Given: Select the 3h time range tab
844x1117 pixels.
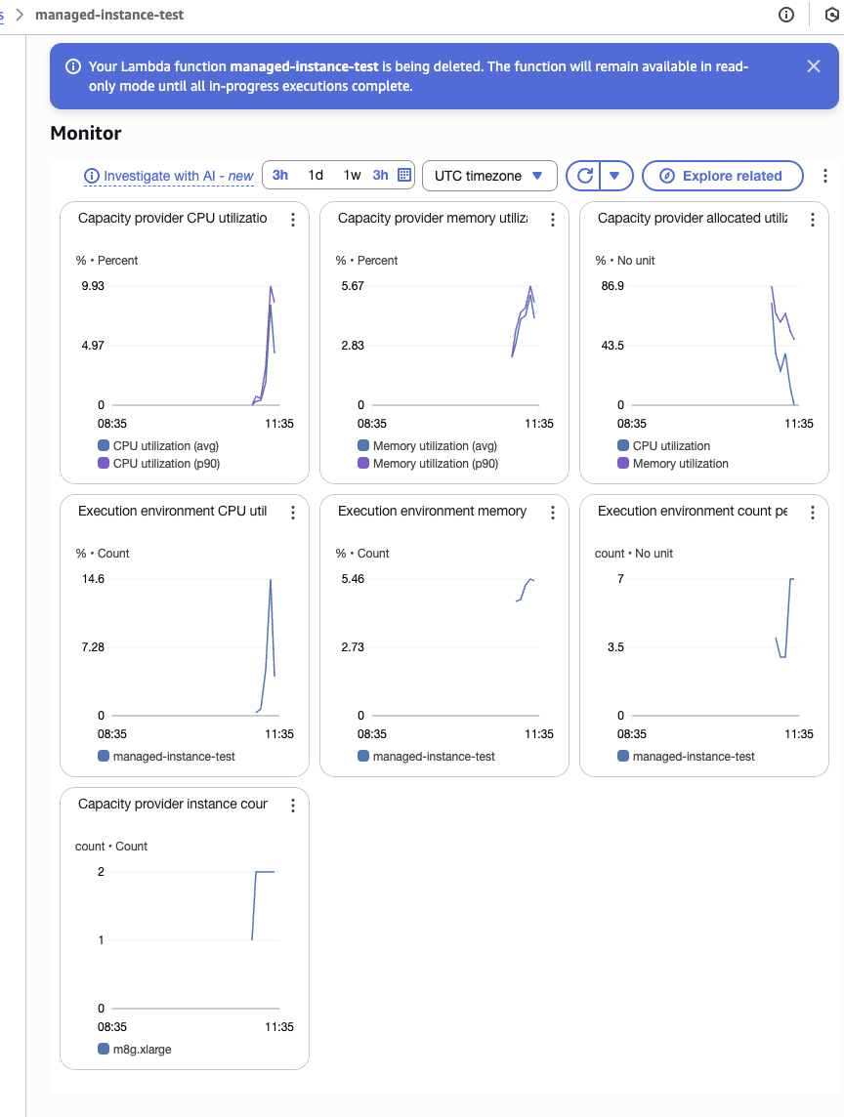Looking at the screenshot, I should point(279,175).
